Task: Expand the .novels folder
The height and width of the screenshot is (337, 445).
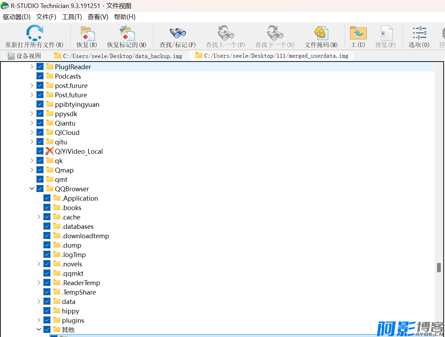Action: pos(39,264)
